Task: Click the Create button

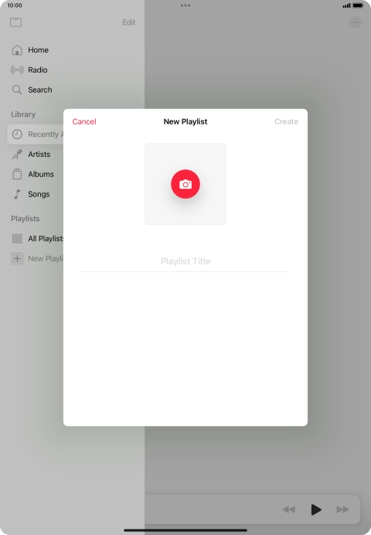Action: click(286, 121)
